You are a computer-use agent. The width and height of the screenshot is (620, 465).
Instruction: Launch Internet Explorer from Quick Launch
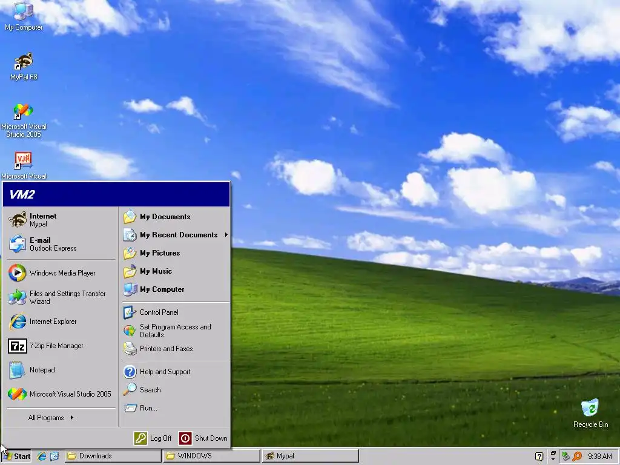click(x=42, y=456)
